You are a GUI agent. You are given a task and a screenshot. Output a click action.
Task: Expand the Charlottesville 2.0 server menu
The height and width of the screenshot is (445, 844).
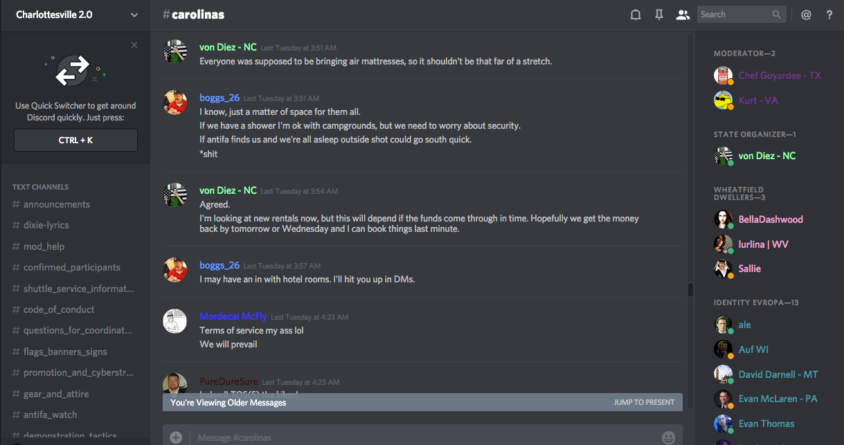point(134,15)
